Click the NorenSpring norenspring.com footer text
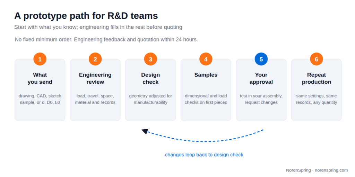 [317, 170]
